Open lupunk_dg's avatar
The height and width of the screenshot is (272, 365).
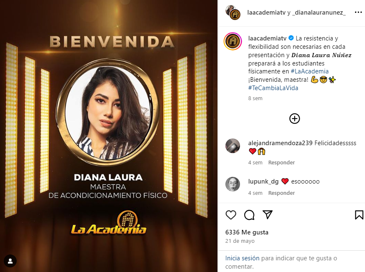[x=233, y=184]
